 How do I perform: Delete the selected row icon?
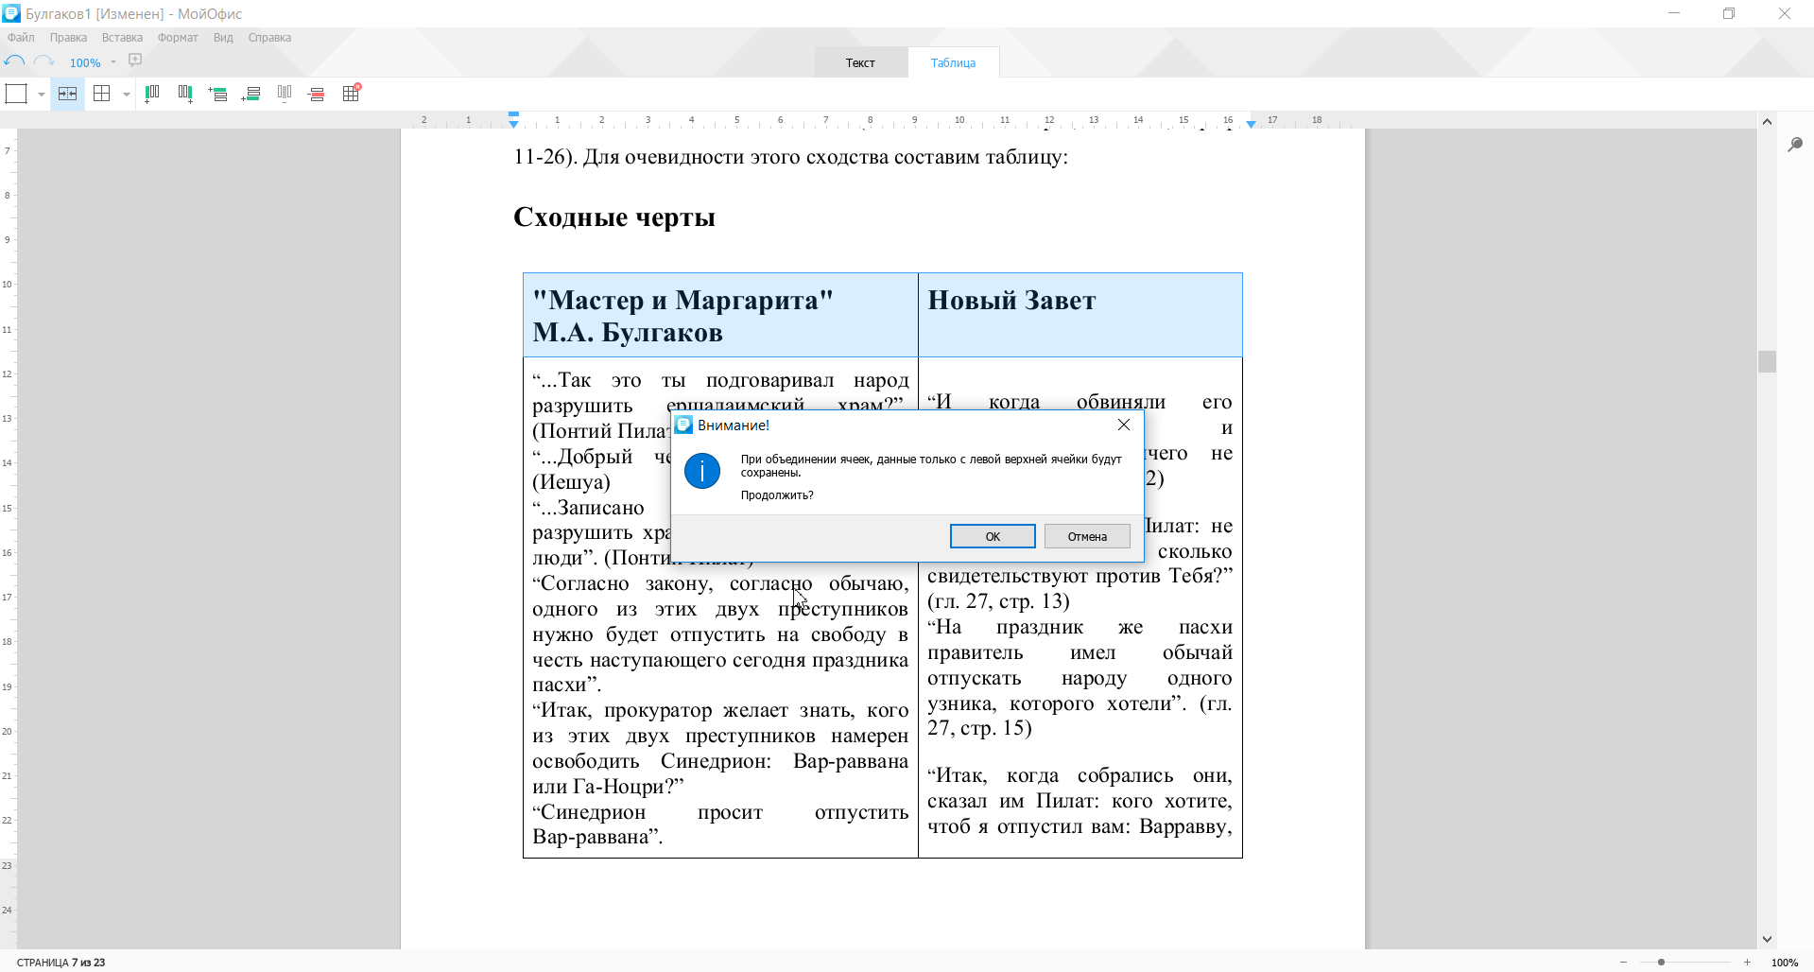pyautogui.click(x=318, y=94)
